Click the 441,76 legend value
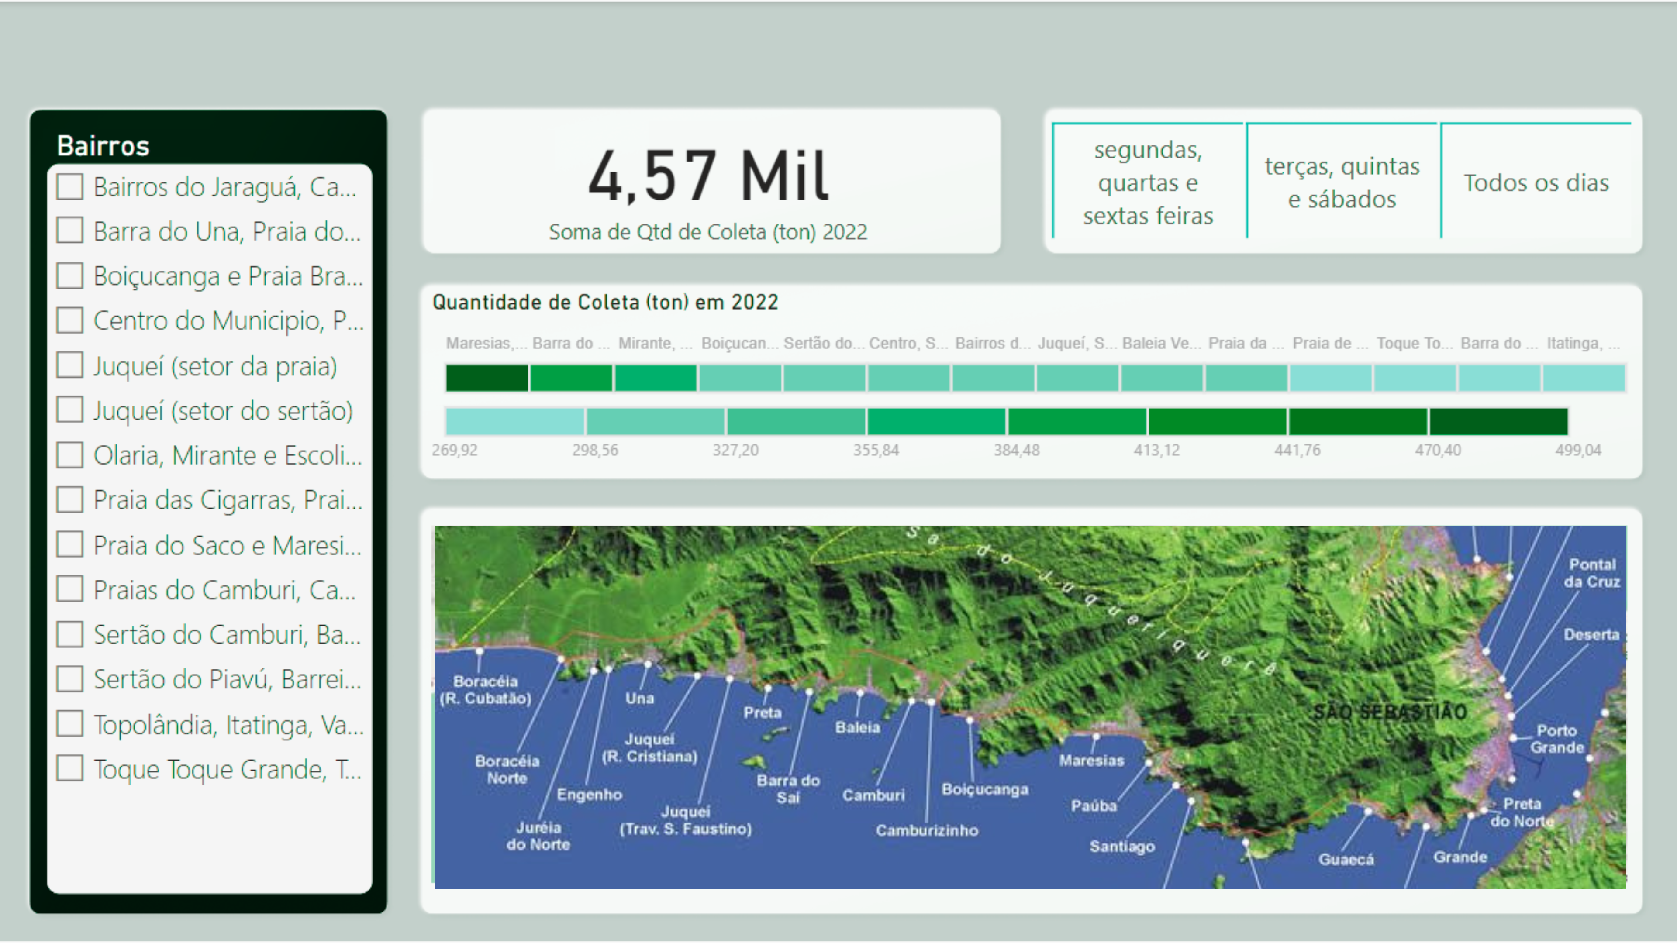Image resolution: width=1677 pixels, height=943 pixels. [1297, 450]
